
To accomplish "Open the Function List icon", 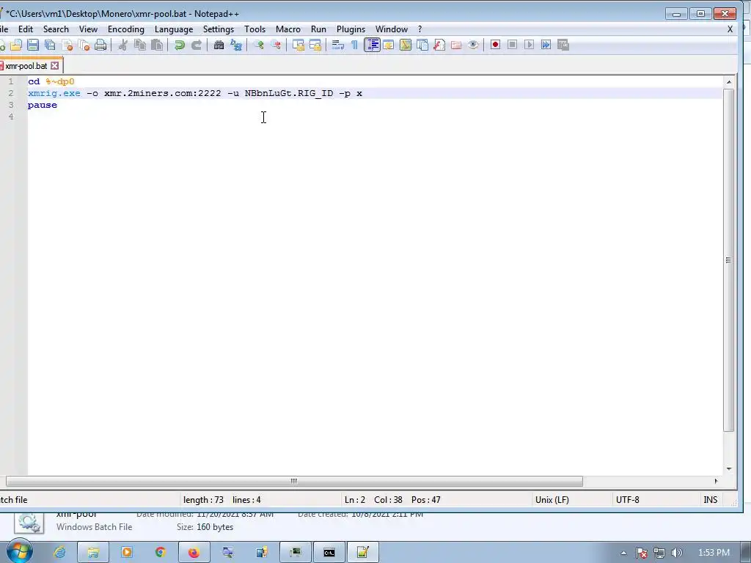I will (439, 45).
